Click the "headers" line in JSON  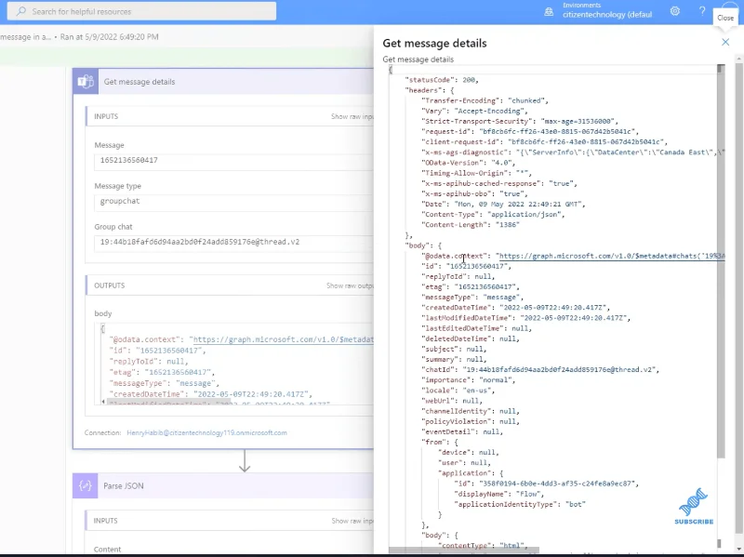coord(430,90)
